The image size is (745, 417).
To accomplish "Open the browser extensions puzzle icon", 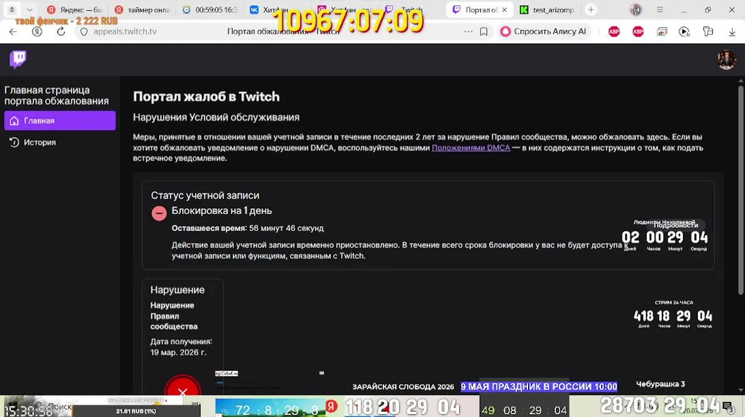I will pos(708,32).
